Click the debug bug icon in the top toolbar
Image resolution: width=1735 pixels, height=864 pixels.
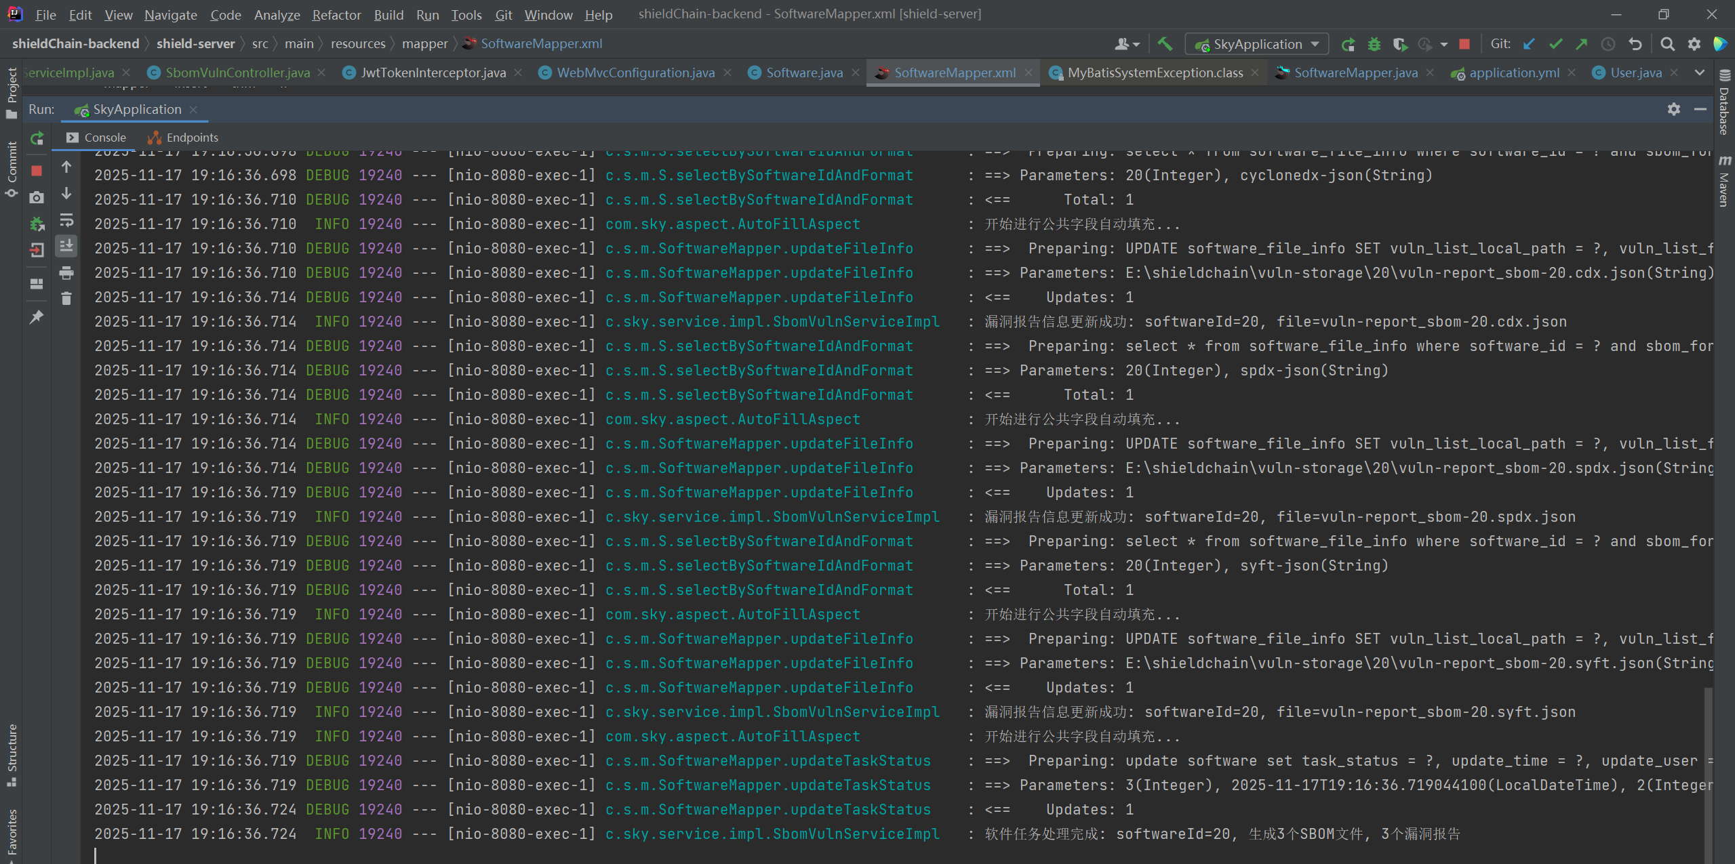[x=1374, y=44]
